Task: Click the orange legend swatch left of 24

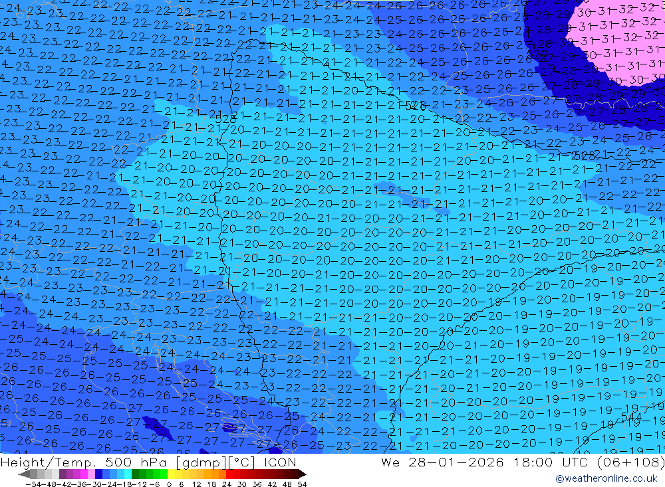Action: tap(222, 474)
